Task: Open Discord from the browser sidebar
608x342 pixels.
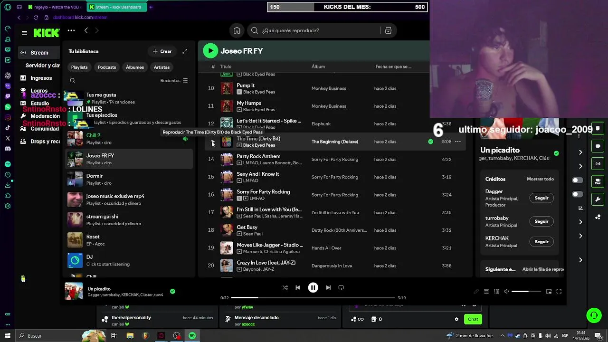Action: (x=8, y=149)
